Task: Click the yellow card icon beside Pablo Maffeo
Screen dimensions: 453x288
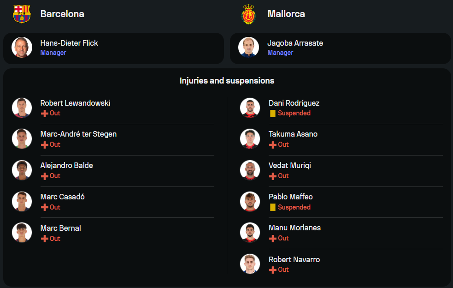Action: point(273,207)
